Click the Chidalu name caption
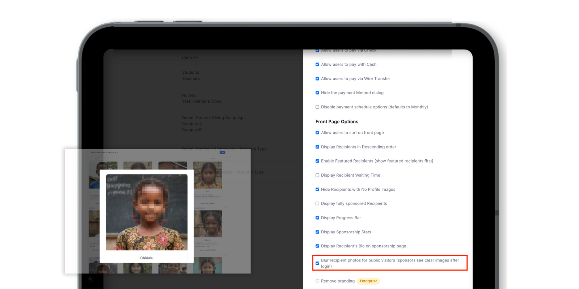The image size is (579, 289). coord(147,258)
